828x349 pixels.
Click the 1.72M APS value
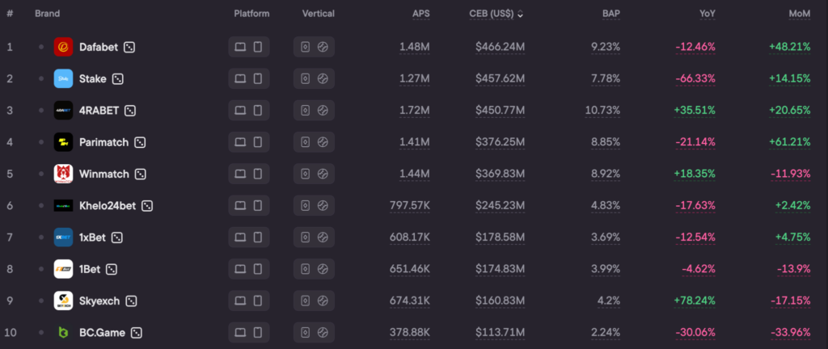[415, 110]
